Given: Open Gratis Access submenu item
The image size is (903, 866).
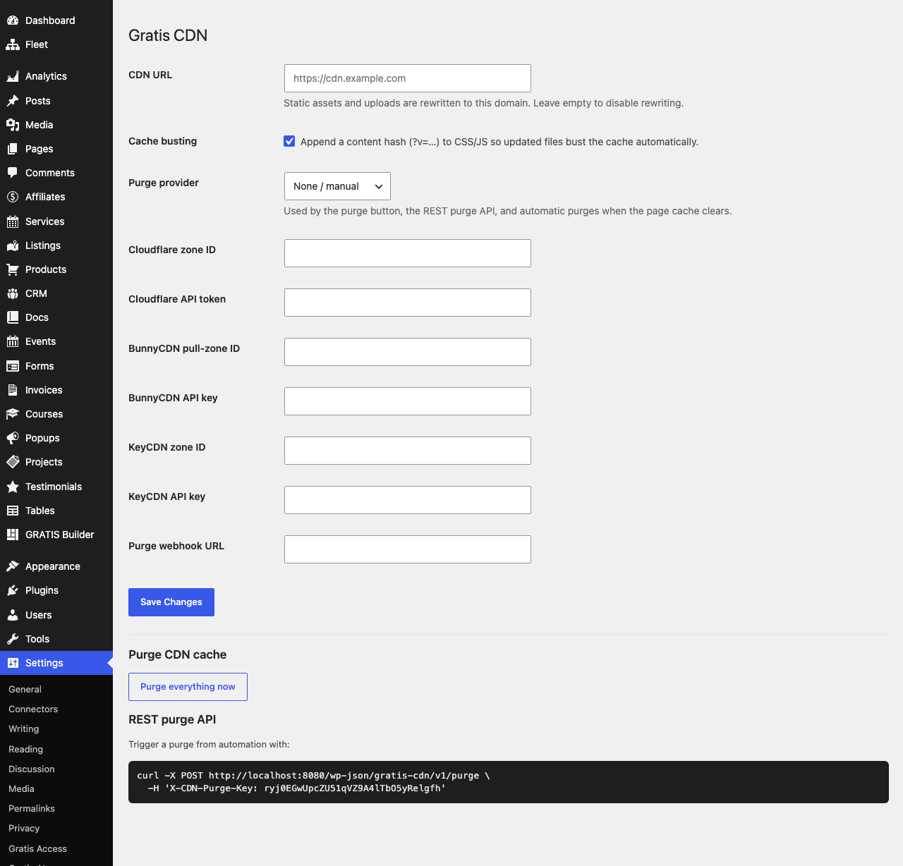Looking at the screenshot, I should (x=38, y=848).
